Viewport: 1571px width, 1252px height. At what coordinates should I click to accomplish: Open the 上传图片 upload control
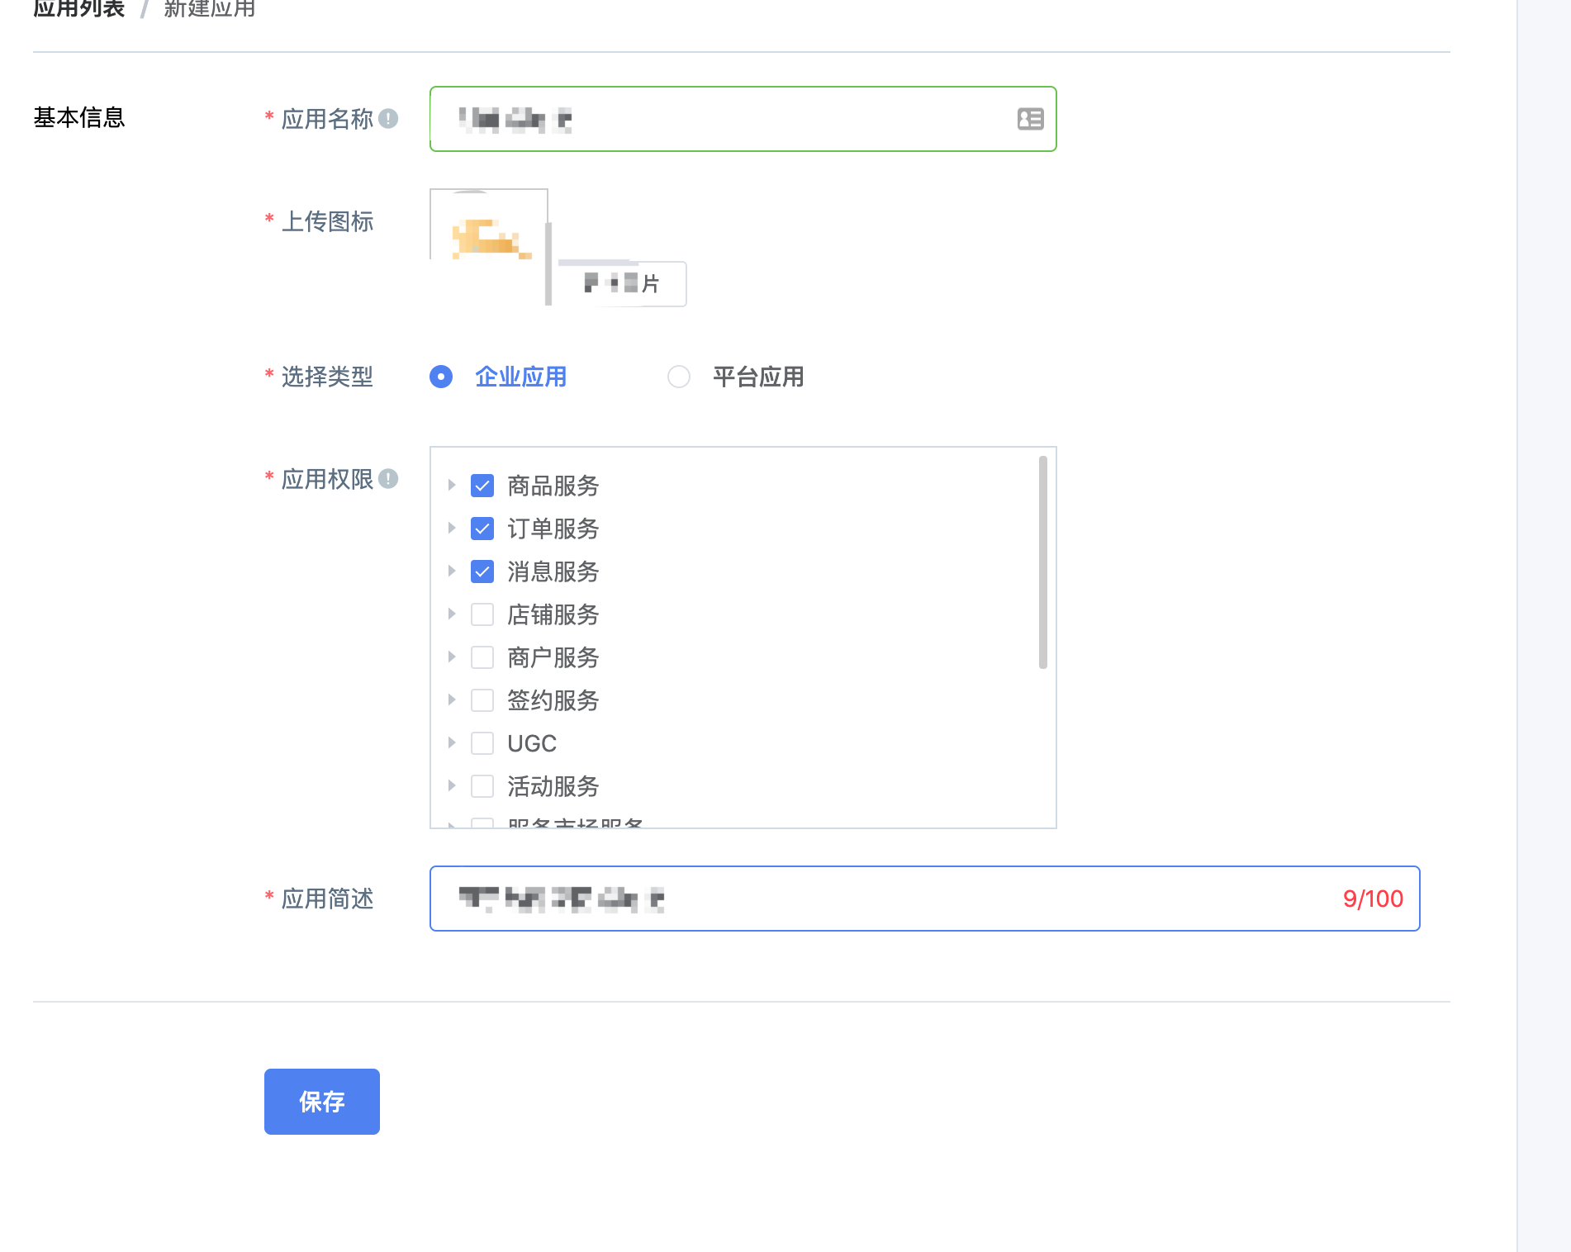coord(624,283)
